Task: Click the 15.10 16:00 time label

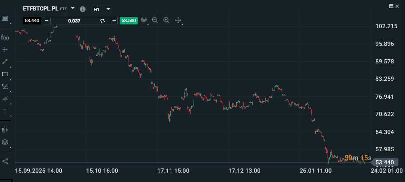Action: pyautogui.click(x=102, y=171)
